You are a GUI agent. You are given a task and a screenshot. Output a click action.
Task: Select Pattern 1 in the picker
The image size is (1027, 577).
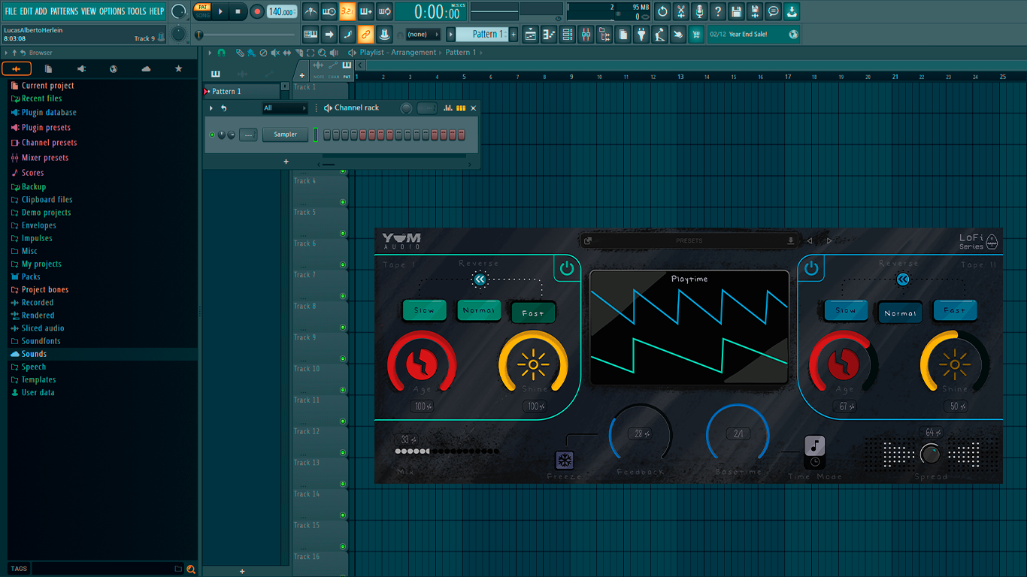point(242,92)
